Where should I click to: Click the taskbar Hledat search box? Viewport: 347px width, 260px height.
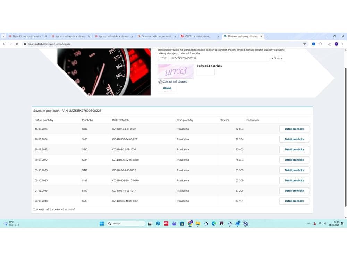click(126, 224)
